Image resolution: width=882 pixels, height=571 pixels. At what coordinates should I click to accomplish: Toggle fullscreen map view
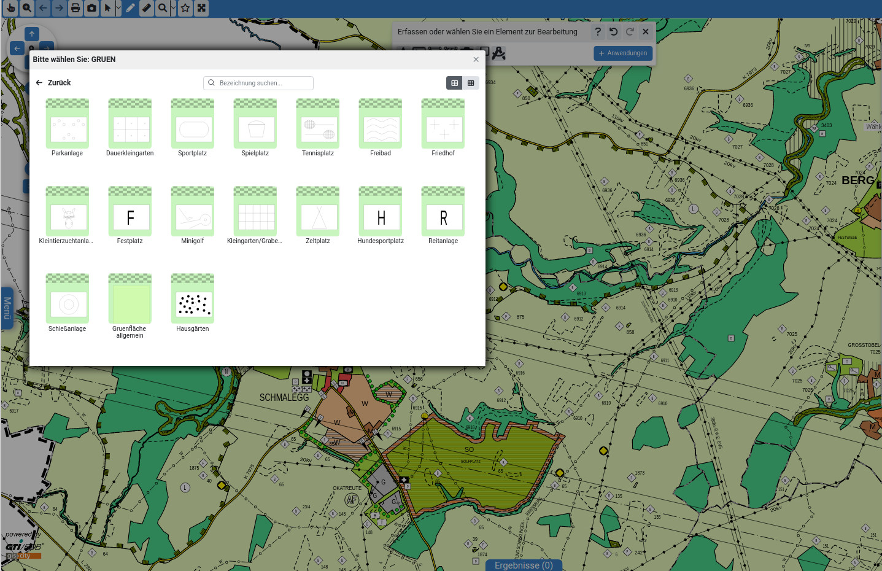(201, 8)
